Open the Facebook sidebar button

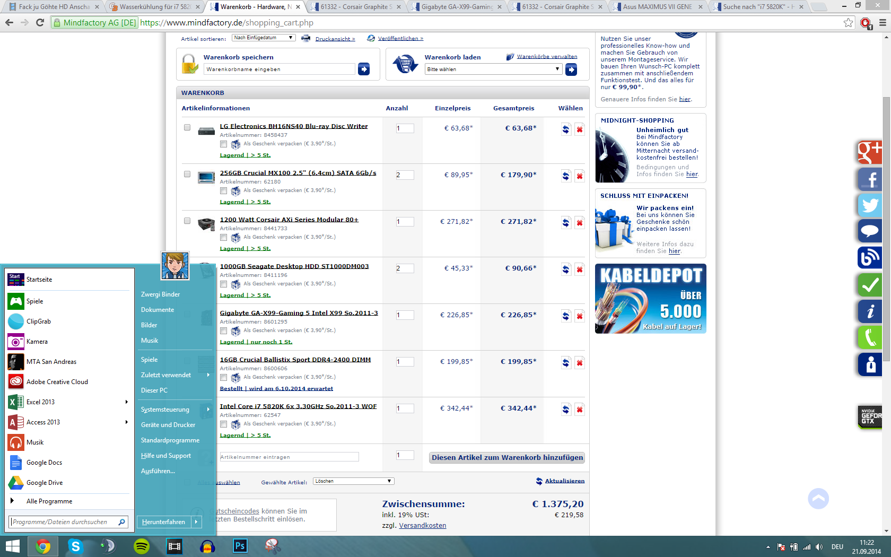[x=870, y=179]
